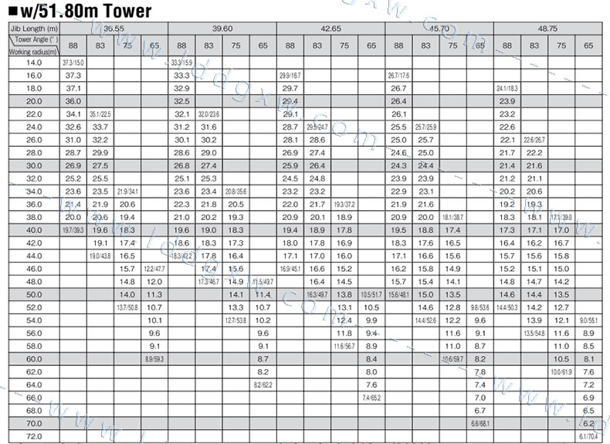The image size is (610, 444).
Task: Click the '10.5/51.7' cell
Action: pyautogui.click(x=371, y=294)
